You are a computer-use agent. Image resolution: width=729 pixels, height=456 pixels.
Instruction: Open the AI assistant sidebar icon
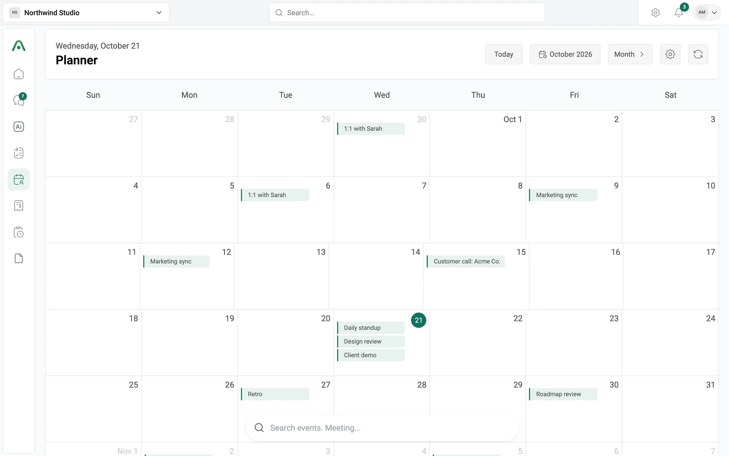[x=19, y=127]
